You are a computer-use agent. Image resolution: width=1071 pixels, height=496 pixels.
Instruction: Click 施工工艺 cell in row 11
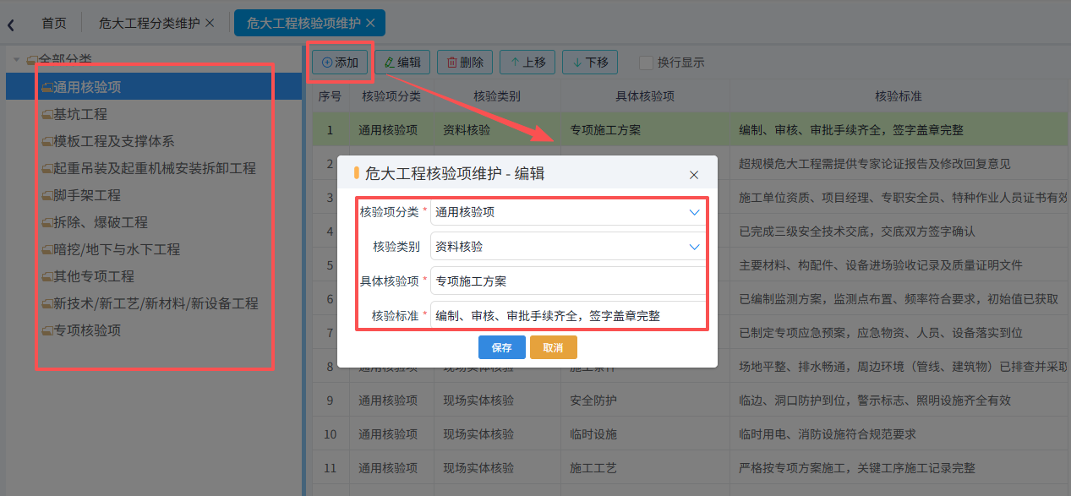click(645, 468)
